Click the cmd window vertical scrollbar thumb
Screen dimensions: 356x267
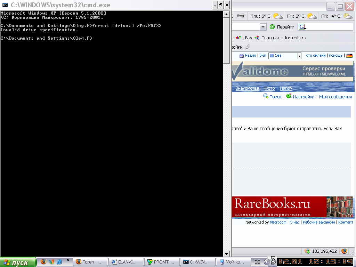coord(226,38)
